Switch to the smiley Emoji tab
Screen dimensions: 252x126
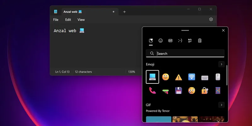click(161, 41)
